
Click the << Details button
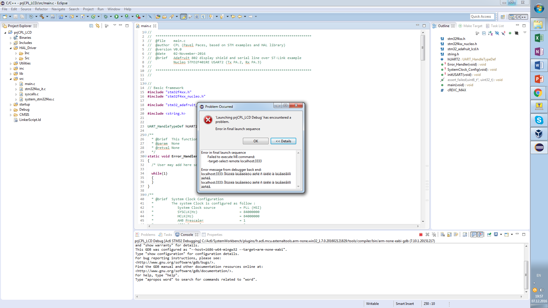point(283,141)
